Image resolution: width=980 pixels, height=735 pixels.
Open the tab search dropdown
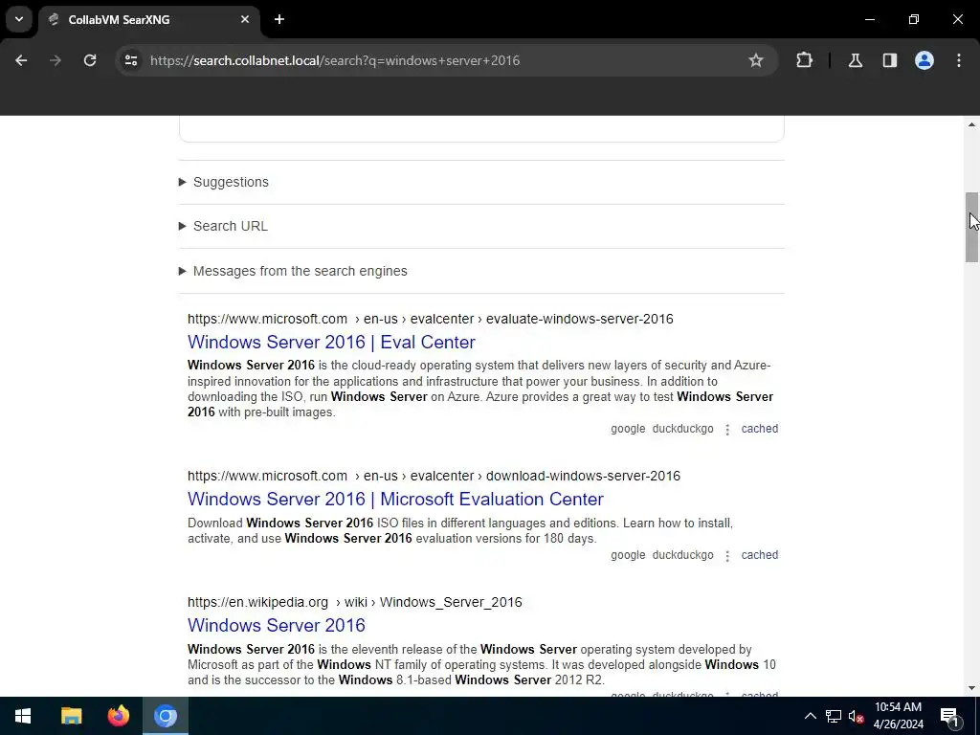point(19,19)
